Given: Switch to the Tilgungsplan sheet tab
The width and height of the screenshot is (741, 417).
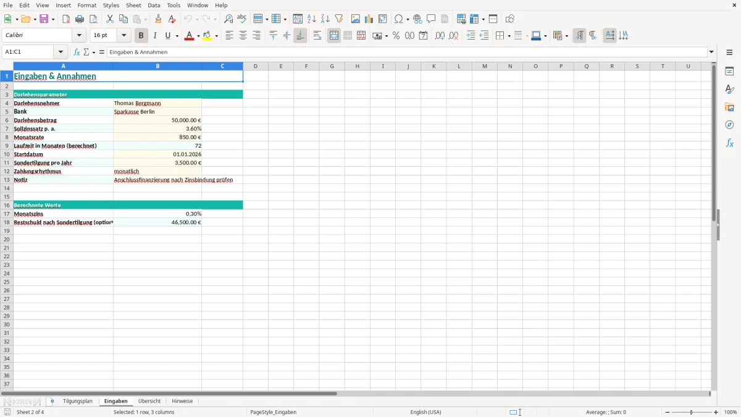Looking at the screenshot, I should point(77,402).
